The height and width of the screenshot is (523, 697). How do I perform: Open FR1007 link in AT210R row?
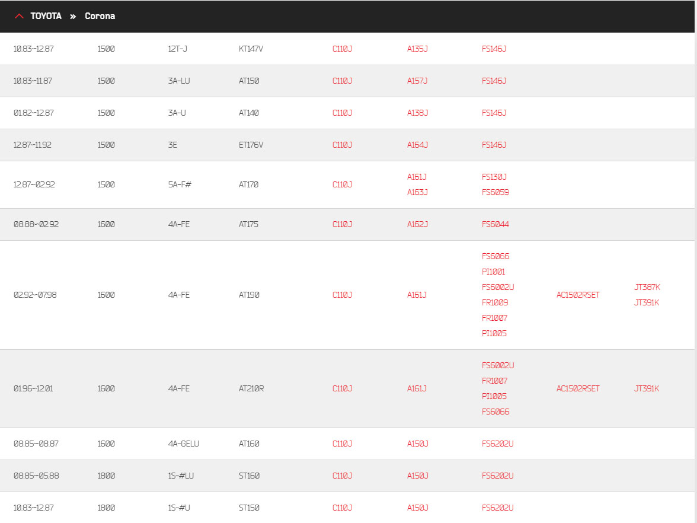click(x=495, y=381)
